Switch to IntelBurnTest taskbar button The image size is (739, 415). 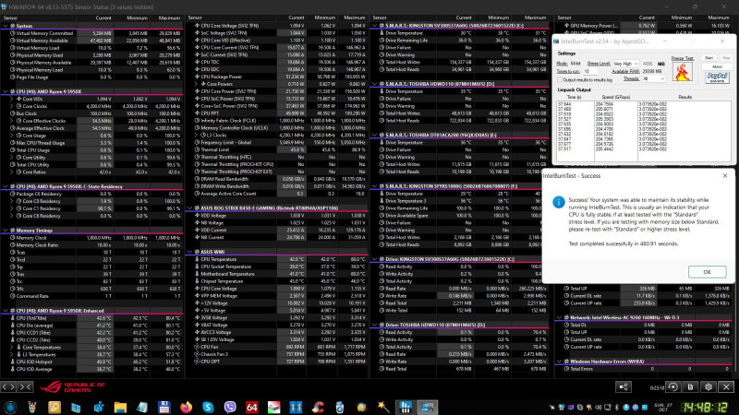point(428,407)
